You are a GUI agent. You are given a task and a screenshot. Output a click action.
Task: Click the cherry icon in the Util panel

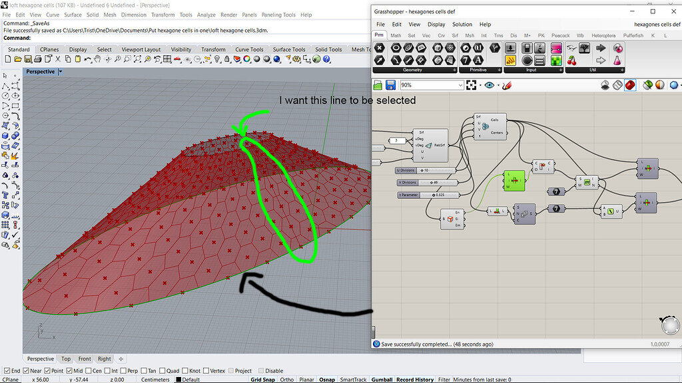coord(571,61)
